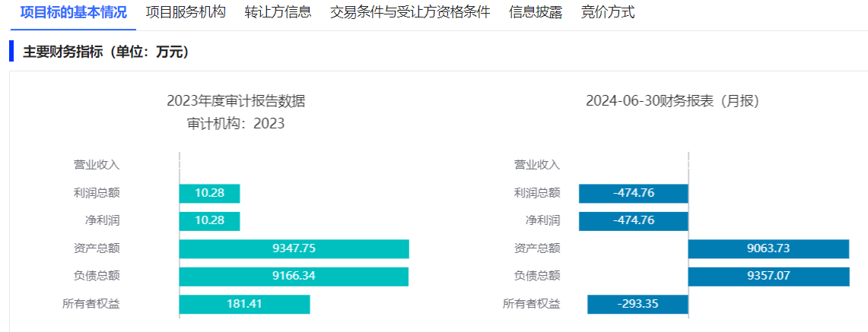
Task: Click the 2024 资产总额 bar 9063.73
Action: tap(768, 248)
